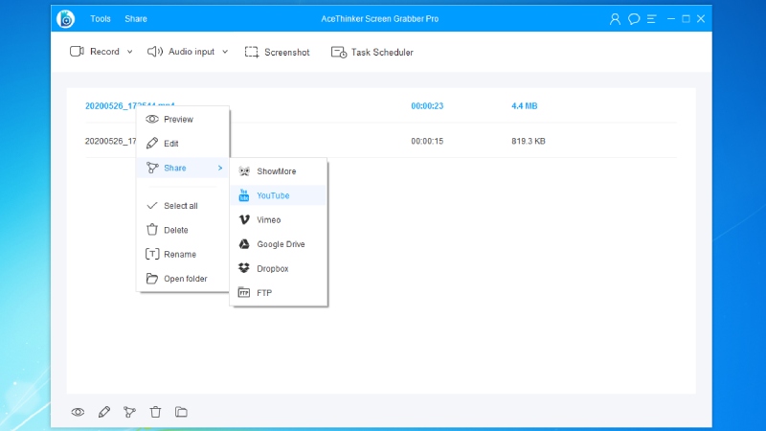Open the feedback chat bubble icon
The height and width of the screenshot is (431, 766).
point(634,19)
